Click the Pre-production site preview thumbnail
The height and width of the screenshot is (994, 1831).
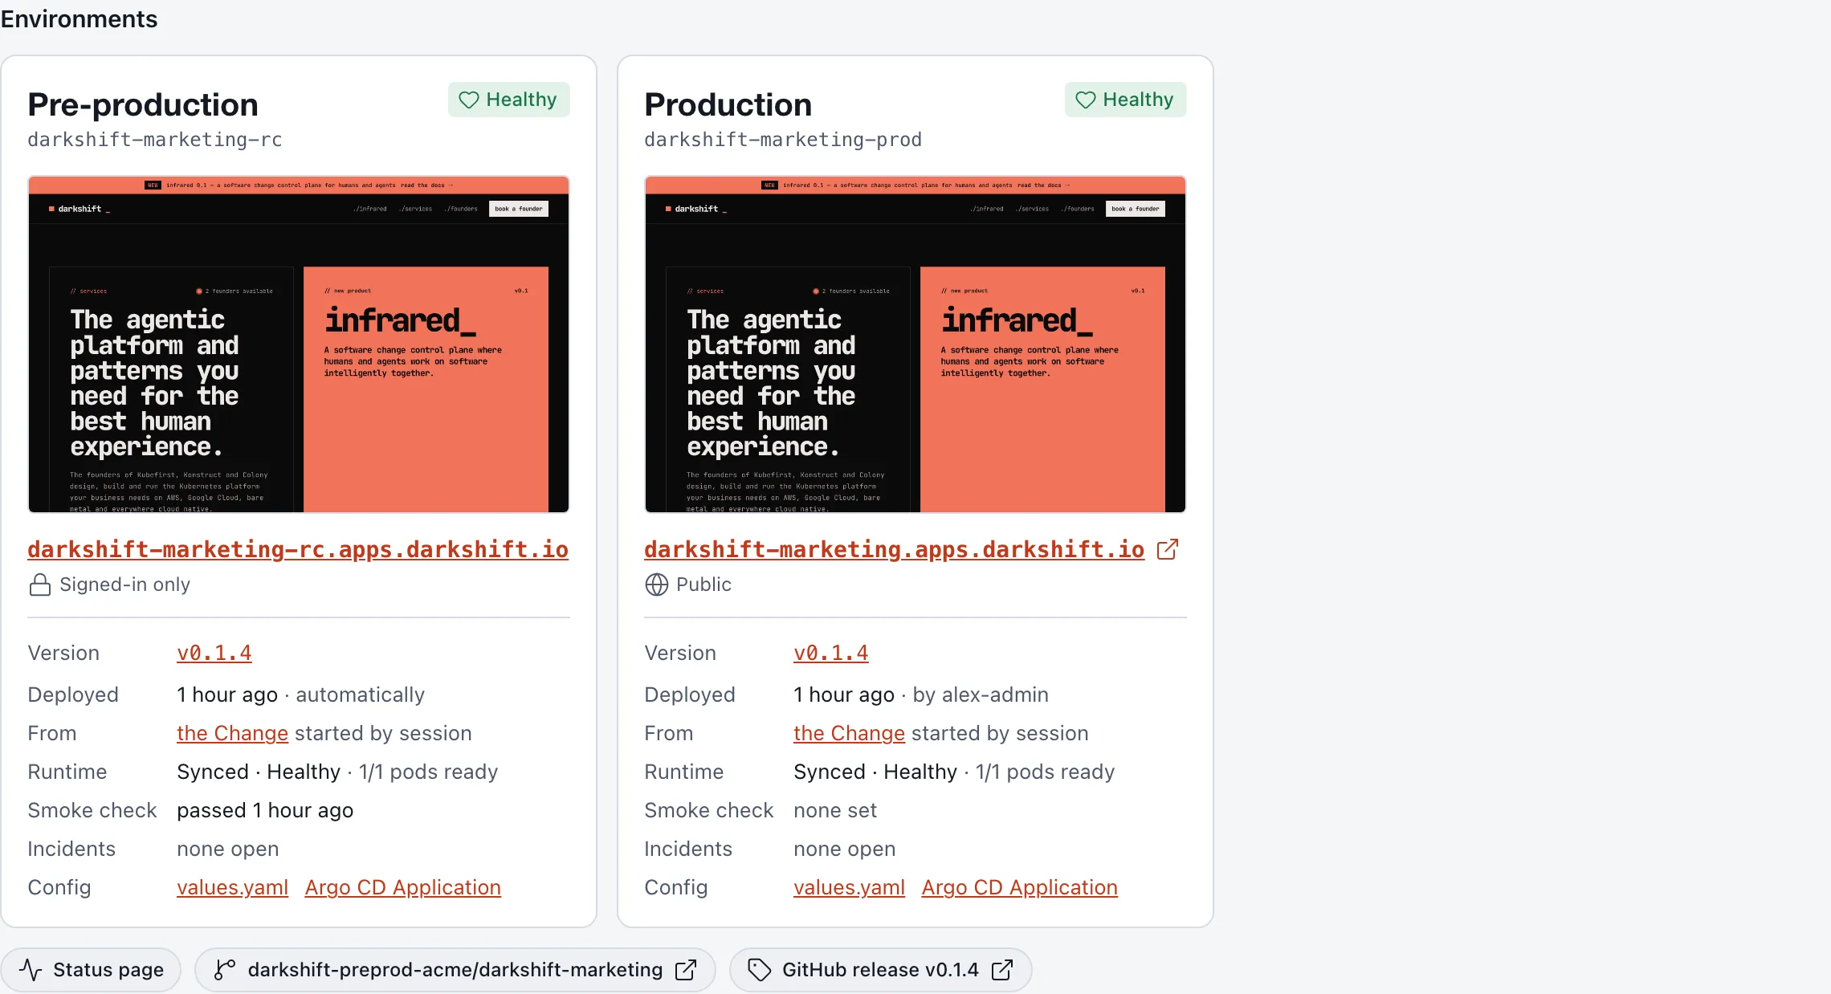click(299, 344)
